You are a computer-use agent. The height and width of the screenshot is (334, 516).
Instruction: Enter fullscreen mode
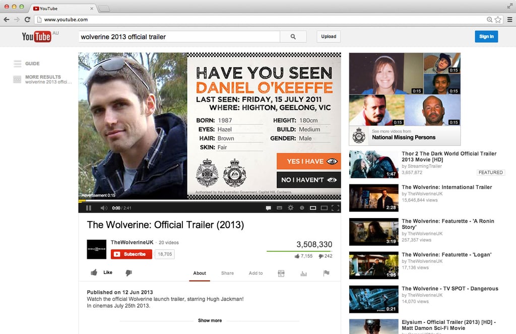coord(335,208)
